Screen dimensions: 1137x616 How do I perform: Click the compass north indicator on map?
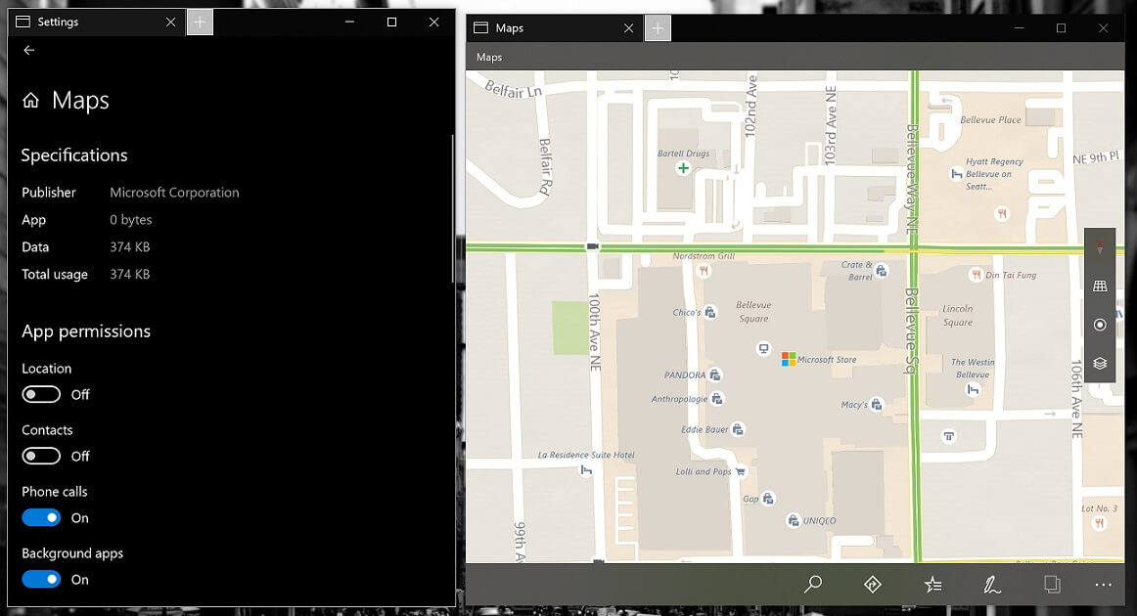[x=1100, y=247]
